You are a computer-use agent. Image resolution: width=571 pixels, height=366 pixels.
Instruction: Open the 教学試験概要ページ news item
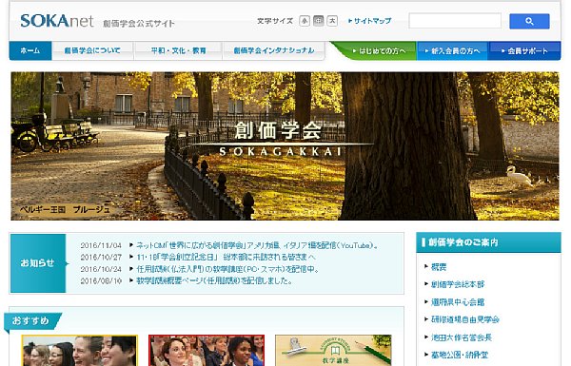coord(214,280)
